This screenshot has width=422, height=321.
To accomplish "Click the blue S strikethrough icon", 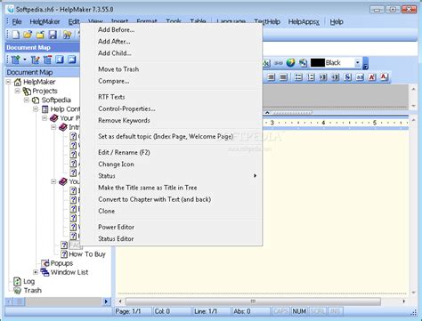I will tap(347, 77).
